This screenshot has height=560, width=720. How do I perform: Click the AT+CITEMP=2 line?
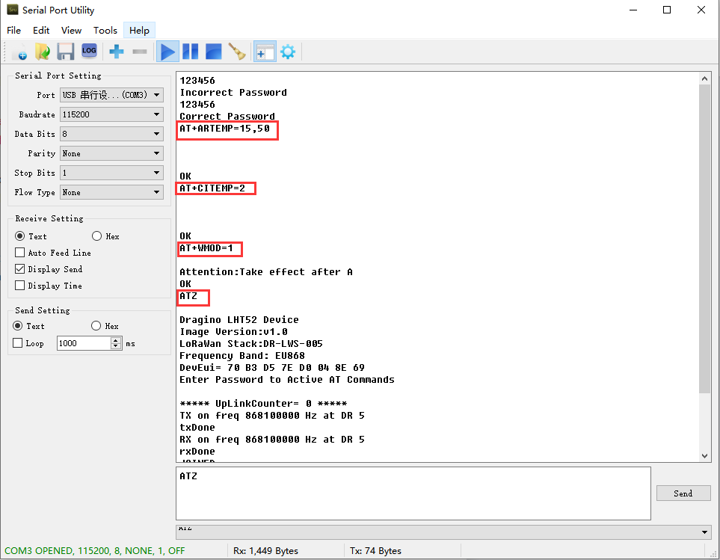point(212,188)
